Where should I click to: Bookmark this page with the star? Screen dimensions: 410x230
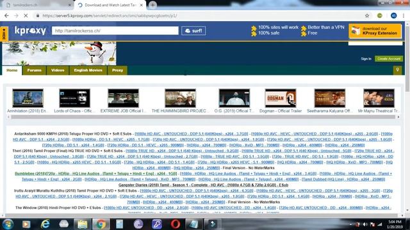click(367, 15)
